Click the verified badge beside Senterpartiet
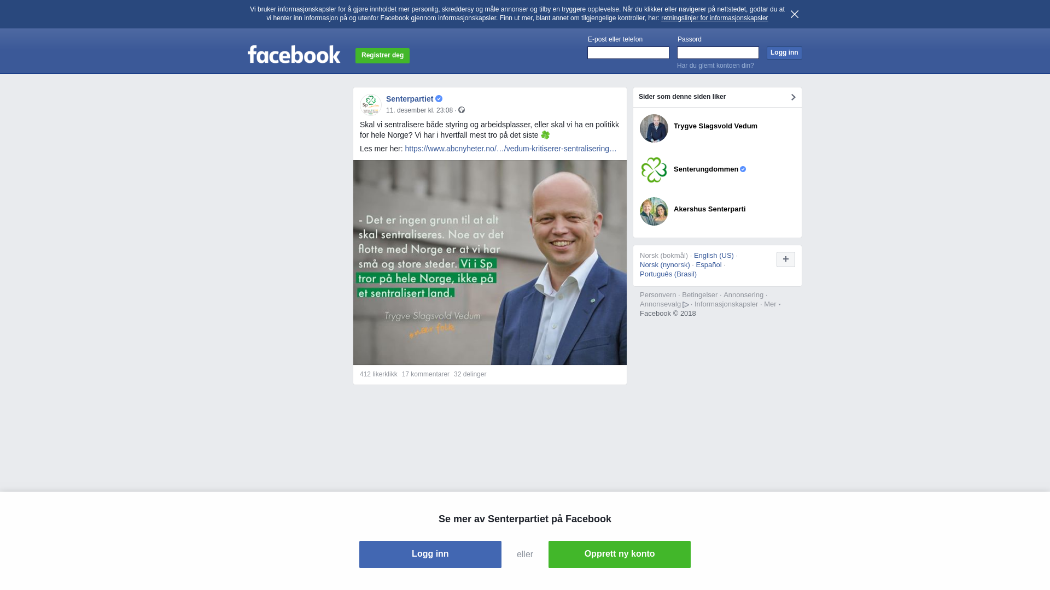 tap(439, 99)
